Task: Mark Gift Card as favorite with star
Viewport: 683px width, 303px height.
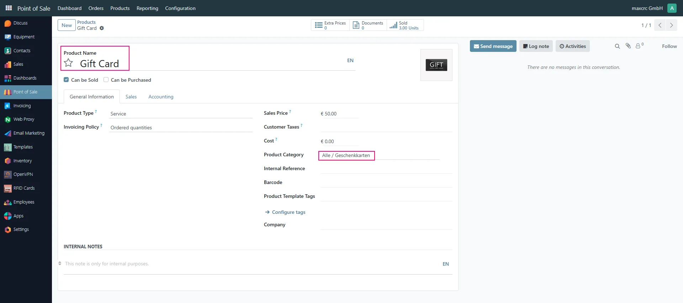Action: click(x=68, y=63)
